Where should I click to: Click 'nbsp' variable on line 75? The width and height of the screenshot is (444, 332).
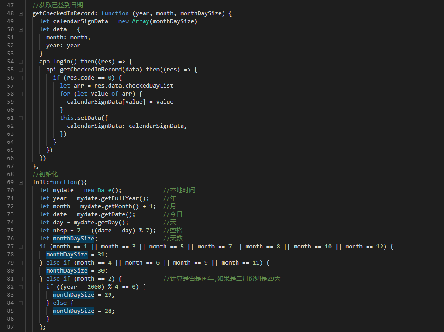coord(60,231)
